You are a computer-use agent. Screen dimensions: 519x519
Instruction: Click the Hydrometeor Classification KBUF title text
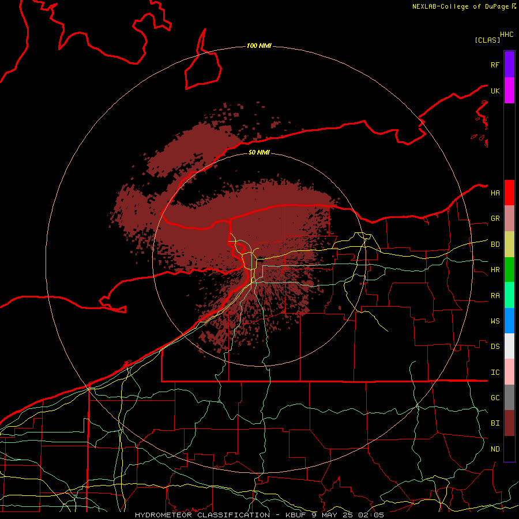point(259,515)
